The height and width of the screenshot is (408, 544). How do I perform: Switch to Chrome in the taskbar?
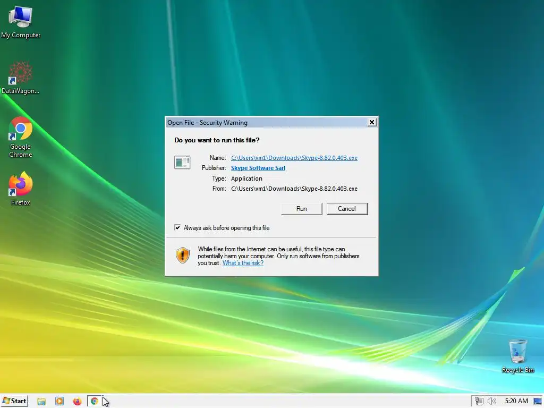94,402
